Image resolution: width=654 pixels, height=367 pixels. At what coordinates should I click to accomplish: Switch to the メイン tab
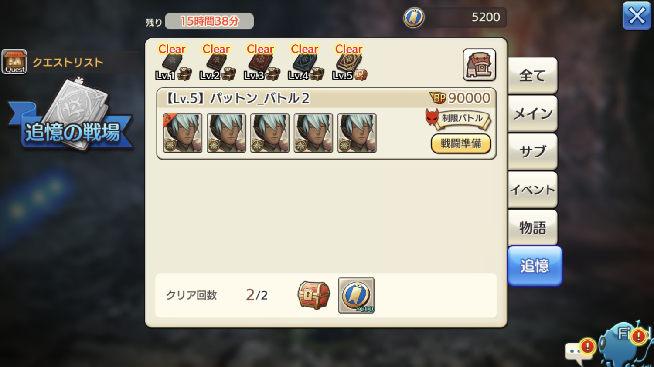532,114
